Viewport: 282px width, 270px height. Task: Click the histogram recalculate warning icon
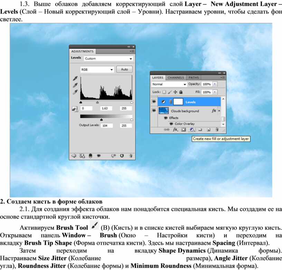point(75,109)
